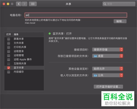137x109 pixels.
Task: Select 打印机共享 service row
Action: 24,47
